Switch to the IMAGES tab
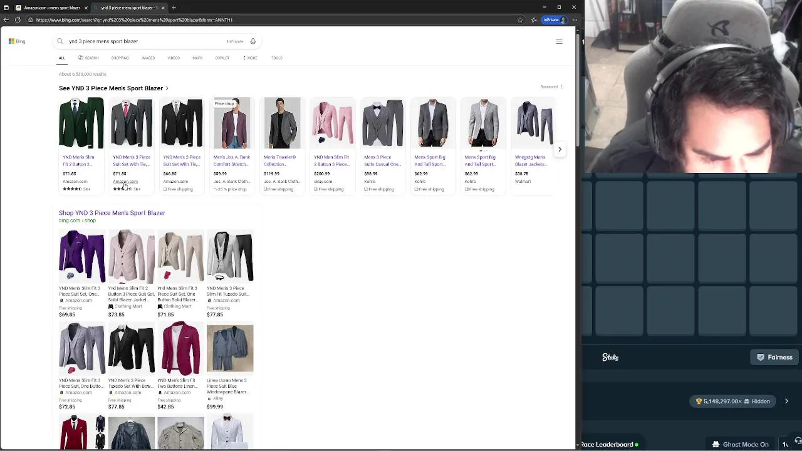 pos(148,58)
